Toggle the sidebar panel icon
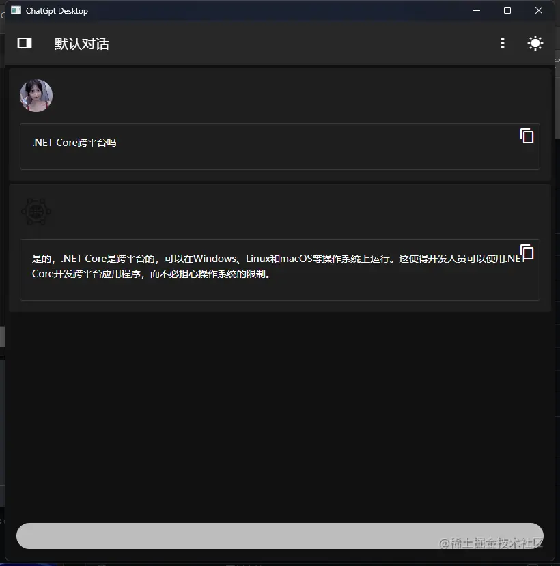Screen dimensions: 560x566 coord(25,43)
